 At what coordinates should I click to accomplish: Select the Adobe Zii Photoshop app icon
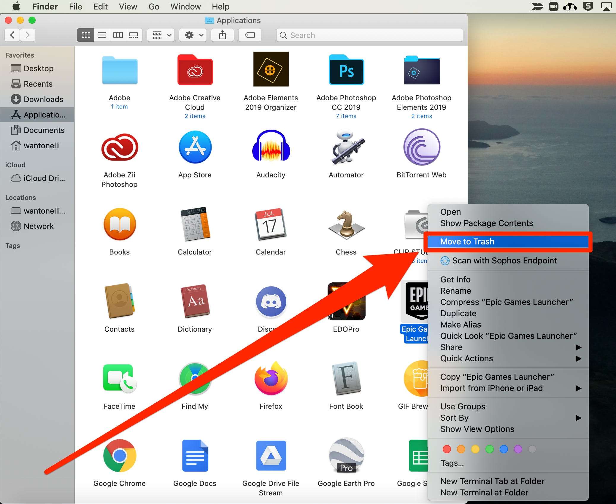(x=120, y=147)
